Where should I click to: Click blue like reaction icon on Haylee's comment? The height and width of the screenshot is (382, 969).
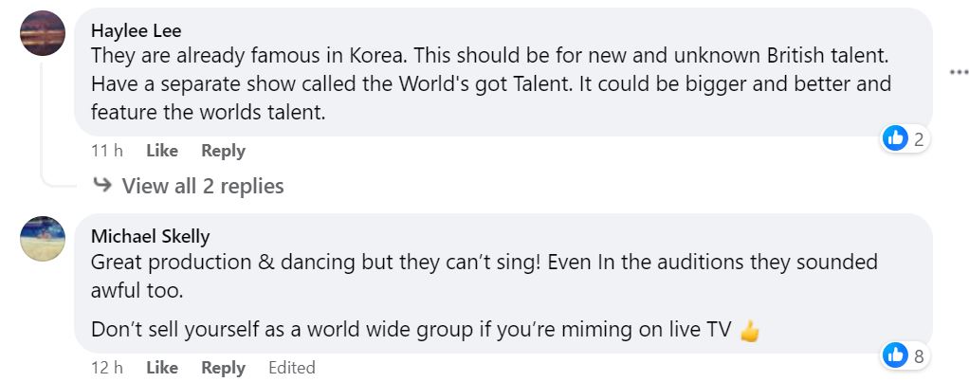pos(895,138)
